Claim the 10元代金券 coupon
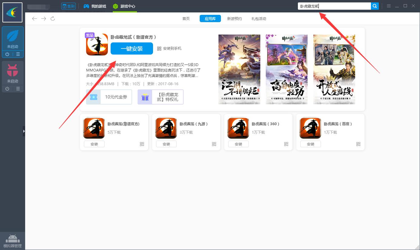Image resolution: width=420 pixels, height=250 pixels. [x=109, y=97]
